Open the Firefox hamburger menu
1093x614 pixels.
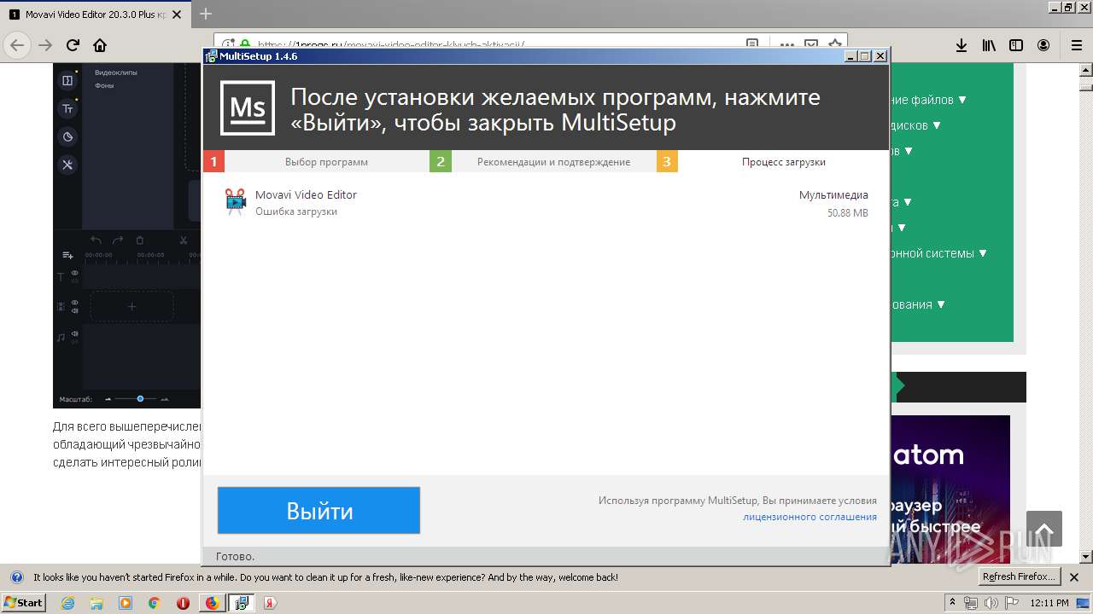[1076, 45]
